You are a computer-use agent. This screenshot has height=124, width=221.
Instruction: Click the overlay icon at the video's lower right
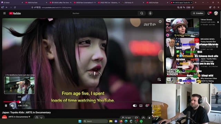point(159,80)
